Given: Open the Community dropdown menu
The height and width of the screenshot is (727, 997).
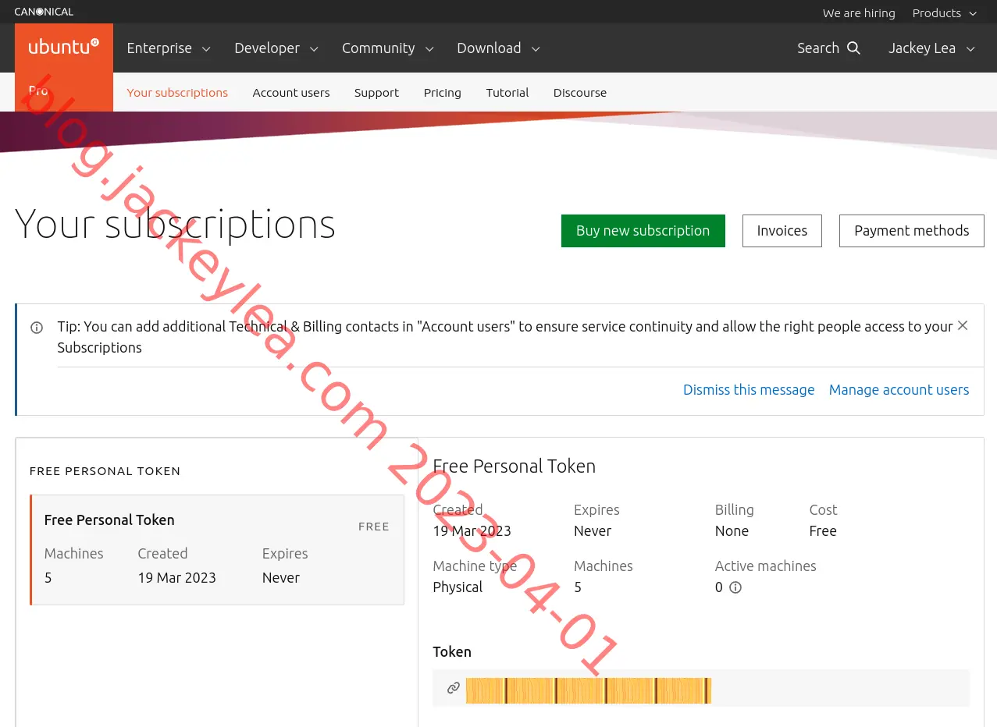Looking at the screenshot, I should pos(388,48).
